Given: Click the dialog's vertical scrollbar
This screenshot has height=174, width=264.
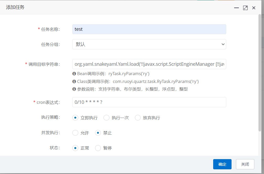Looking at the screenshot, I should pyautogui.click(x=260, y=73).
